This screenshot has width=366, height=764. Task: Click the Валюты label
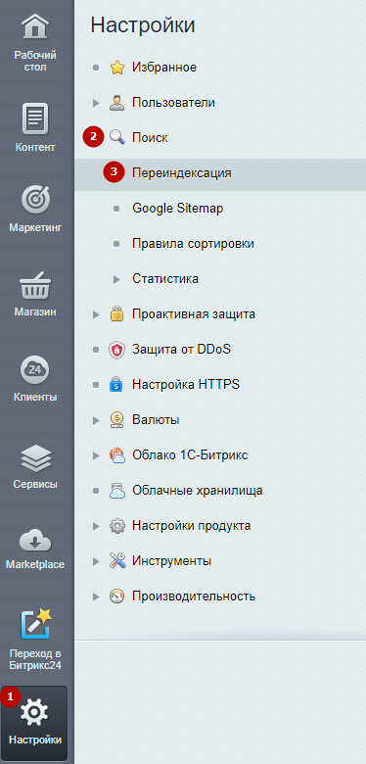coord(156,420)
